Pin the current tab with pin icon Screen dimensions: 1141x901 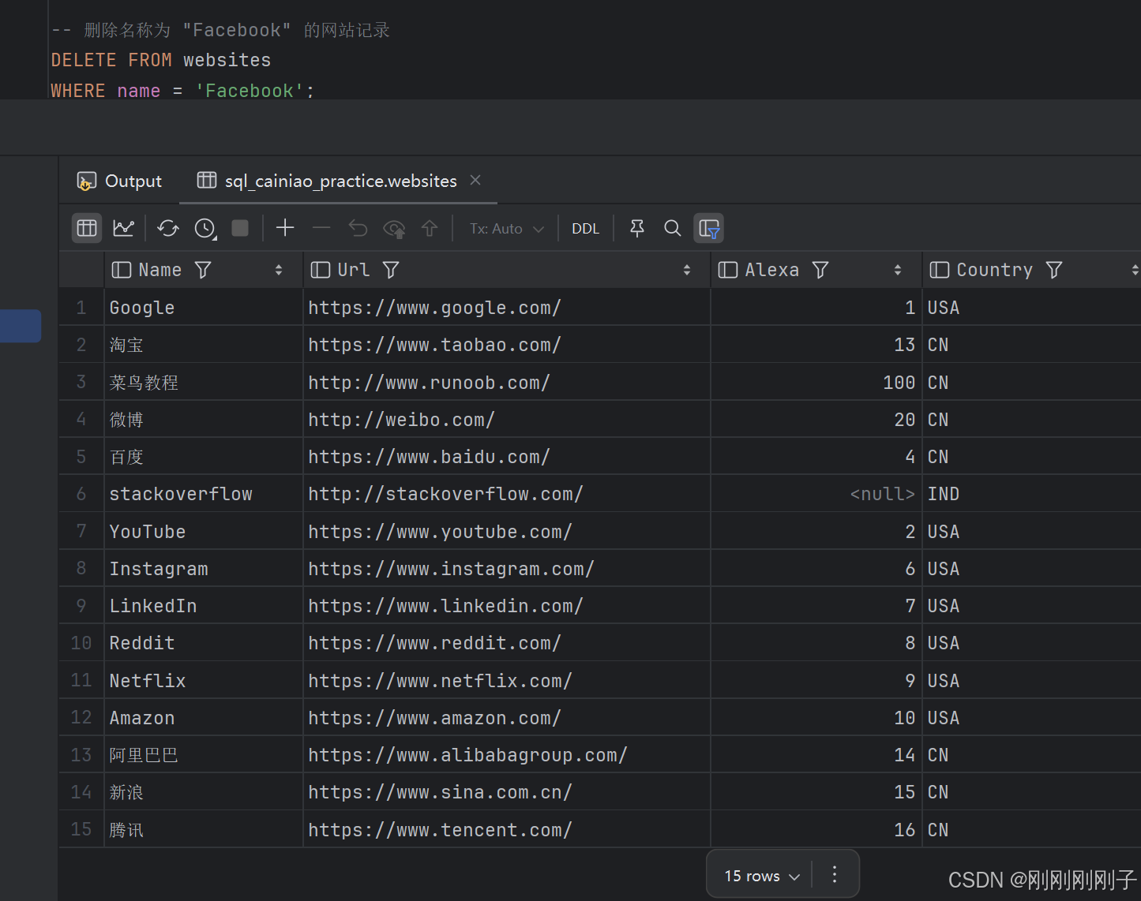point(636,228)
